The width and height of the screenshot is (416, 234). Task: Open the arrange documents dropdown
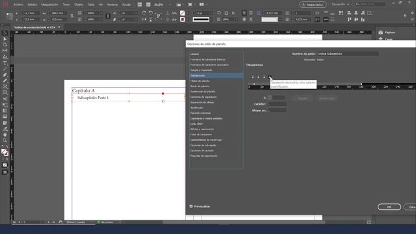pos(203,5)
